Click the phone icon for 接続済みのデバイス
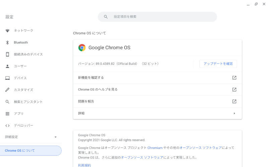Screen dimensions: 268x167 pyautogui.click(x=7, y=54)
